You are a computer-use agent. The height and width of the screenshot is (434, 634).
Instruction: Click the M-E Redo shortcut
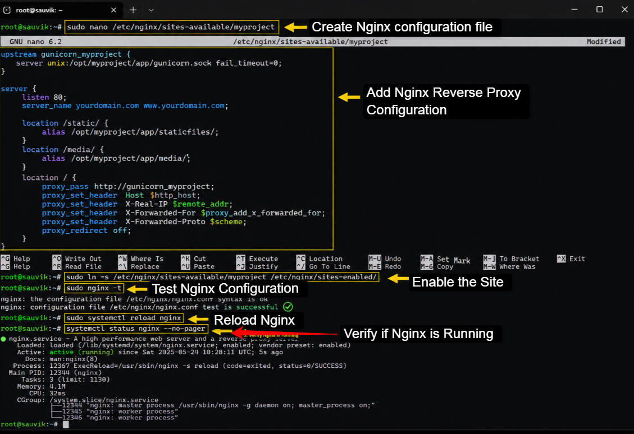tap(385, 266)
